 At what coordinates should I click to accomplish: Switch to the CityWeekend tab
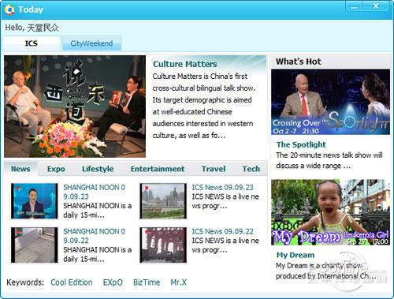(91, 43)
